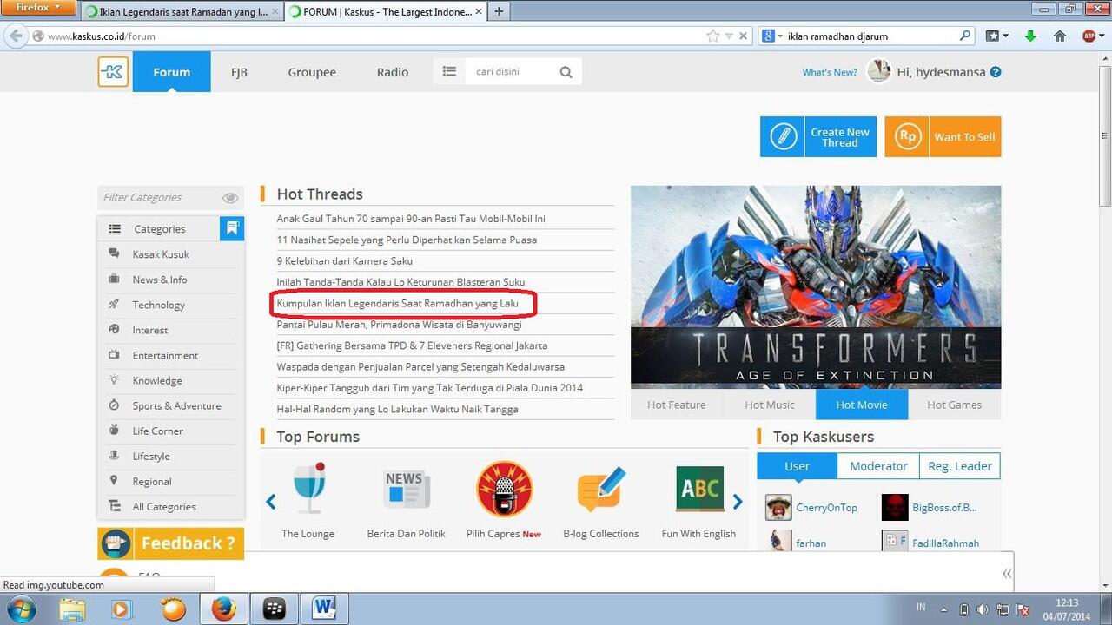The width and height of the screenshot is (1112, 625).
Task: Click the volume speaker tray icon
Action: (x=982, y=609)
